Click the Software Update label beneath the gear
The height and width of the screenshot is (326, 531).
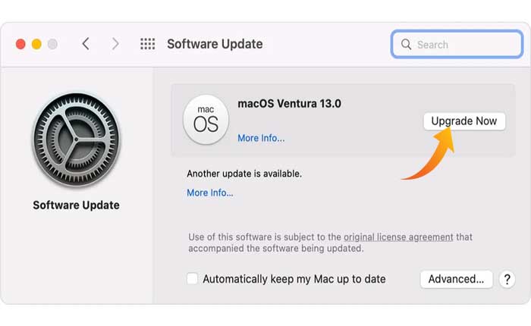76,205
